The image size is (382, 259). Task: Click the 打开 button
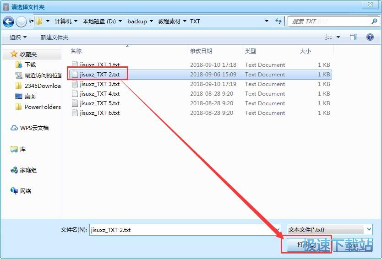coord(306,244)
